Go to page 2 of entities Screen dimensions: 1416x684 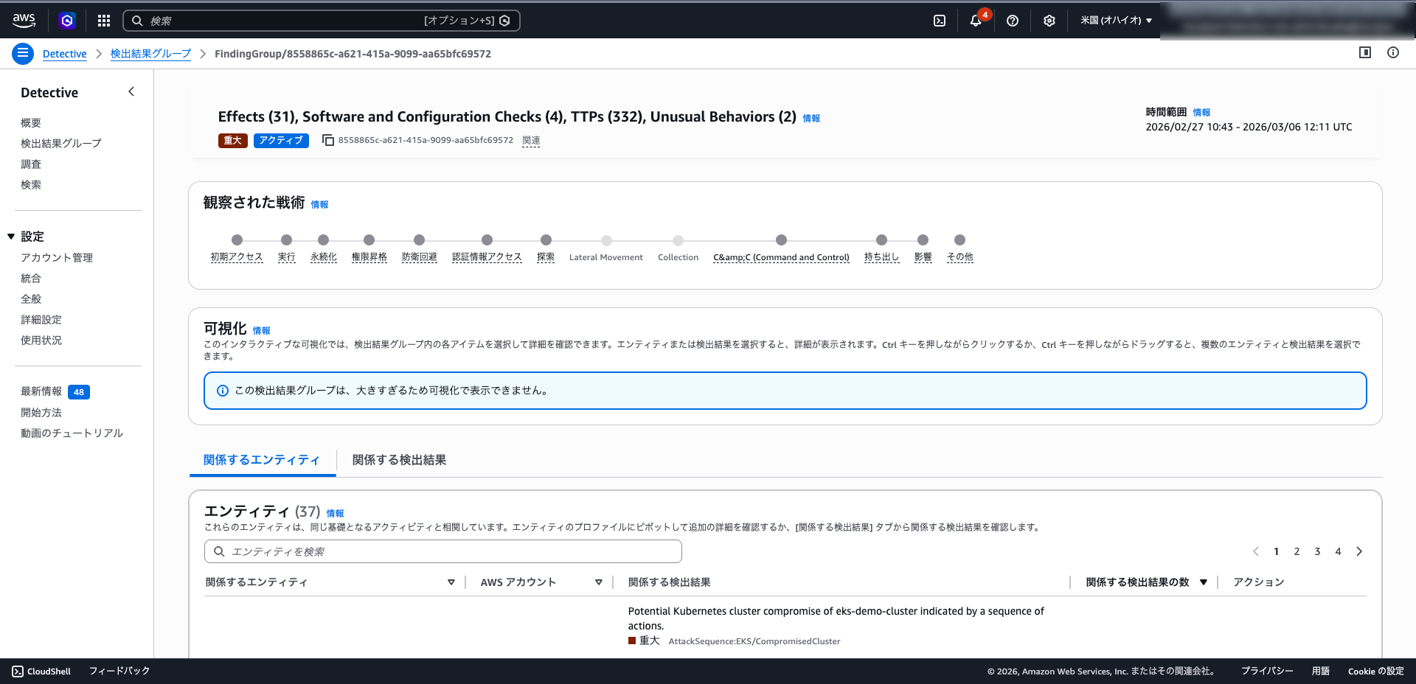coord(1297,551)
